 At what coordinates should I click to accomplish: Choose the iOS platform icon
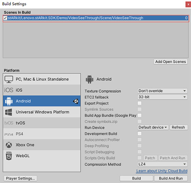coord(9,90)
